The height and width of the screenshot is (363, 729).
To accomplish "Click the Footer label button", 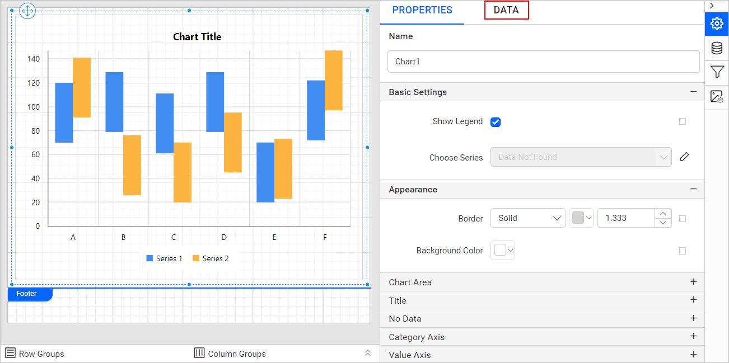I will point(27,294).
